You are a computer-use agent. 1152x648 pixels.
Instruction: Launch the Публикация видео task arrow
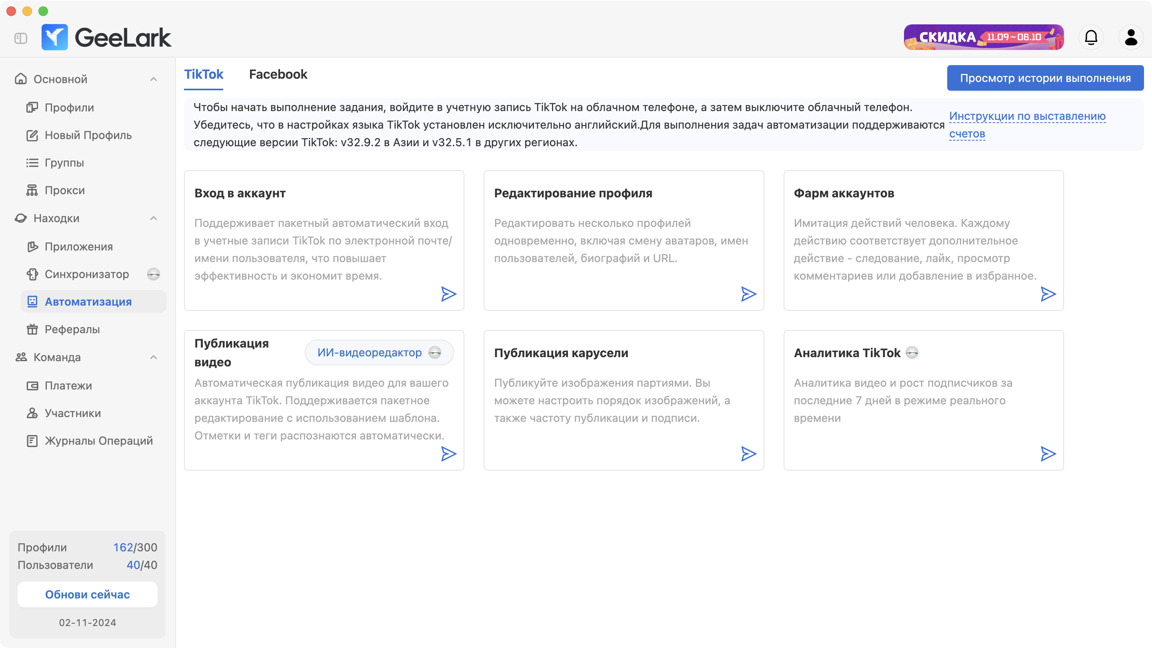(x=448, y=454)
